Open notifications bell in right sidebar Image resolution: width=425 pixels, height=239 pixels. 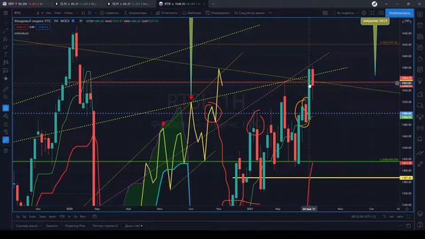pyautogui.click(x=420, y=139)
